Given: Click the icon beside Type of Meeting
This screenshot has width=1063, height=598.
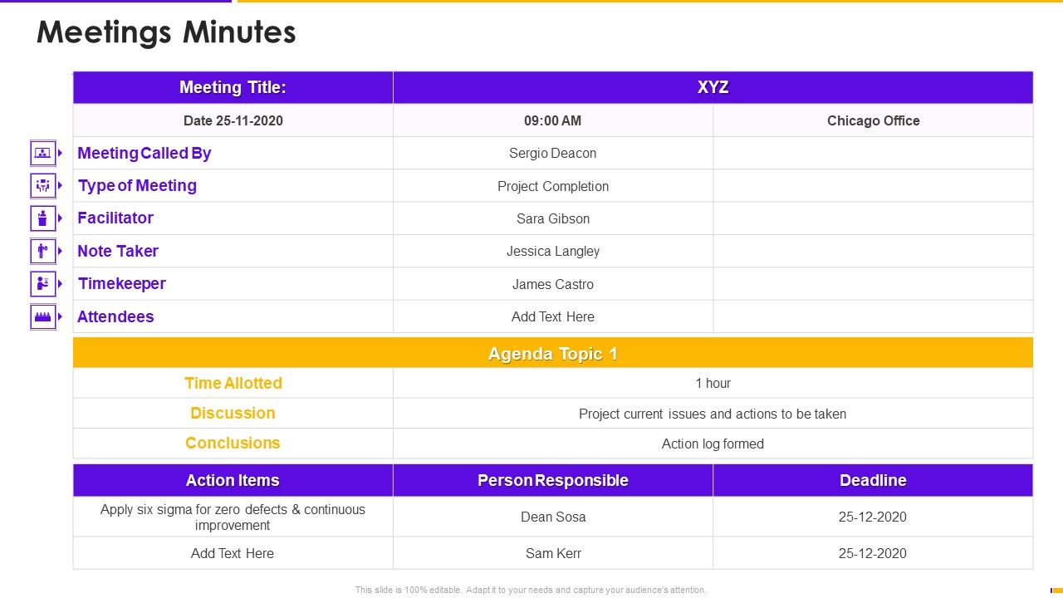Looking at the screenshot, I should (43, 185).
